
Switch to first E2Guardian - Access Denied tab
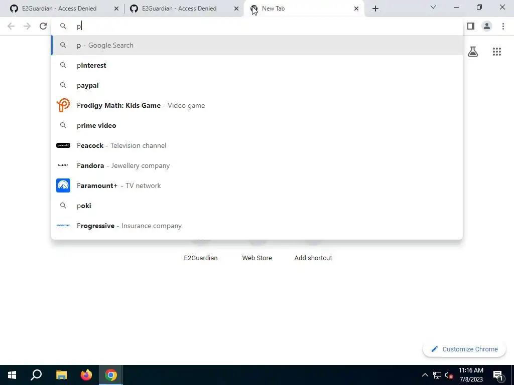coord(64,9)
